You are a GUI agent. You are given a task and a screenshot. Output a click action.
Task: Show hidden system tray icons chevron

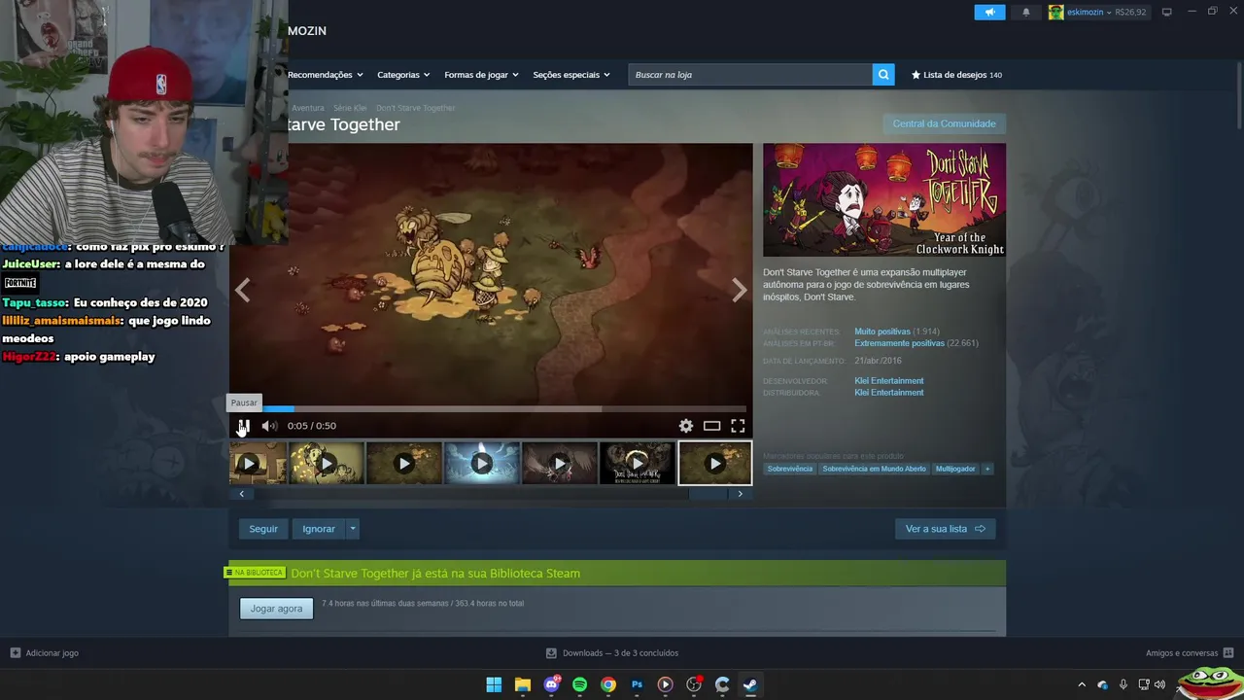point(1082,684)
